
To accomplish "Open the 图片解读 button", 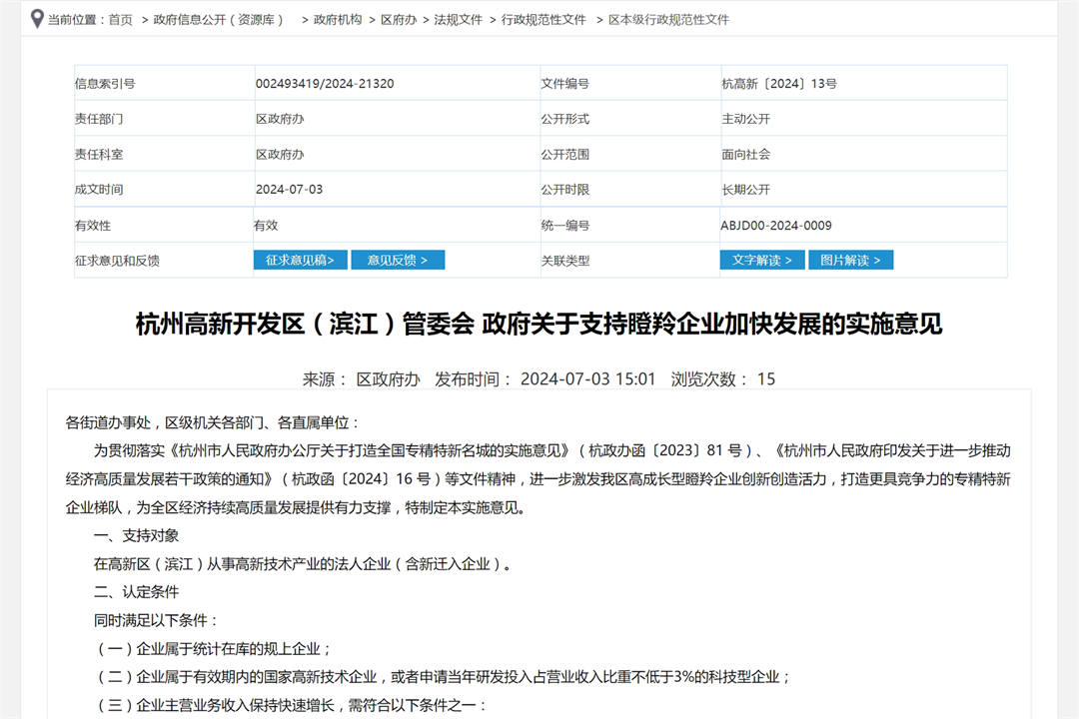I will (850, 260).
